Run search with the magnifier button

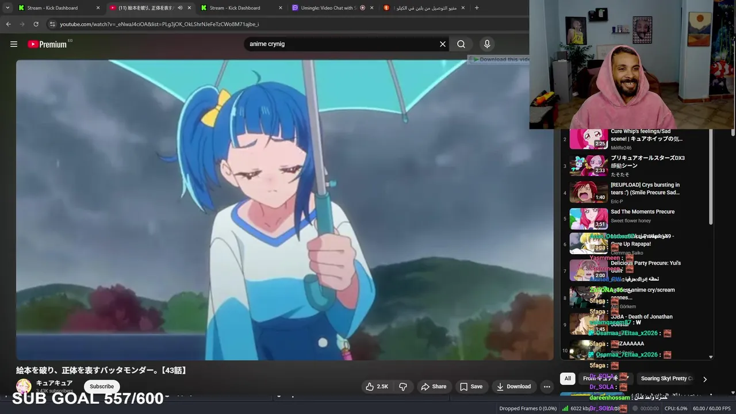[x=461, y=44]
